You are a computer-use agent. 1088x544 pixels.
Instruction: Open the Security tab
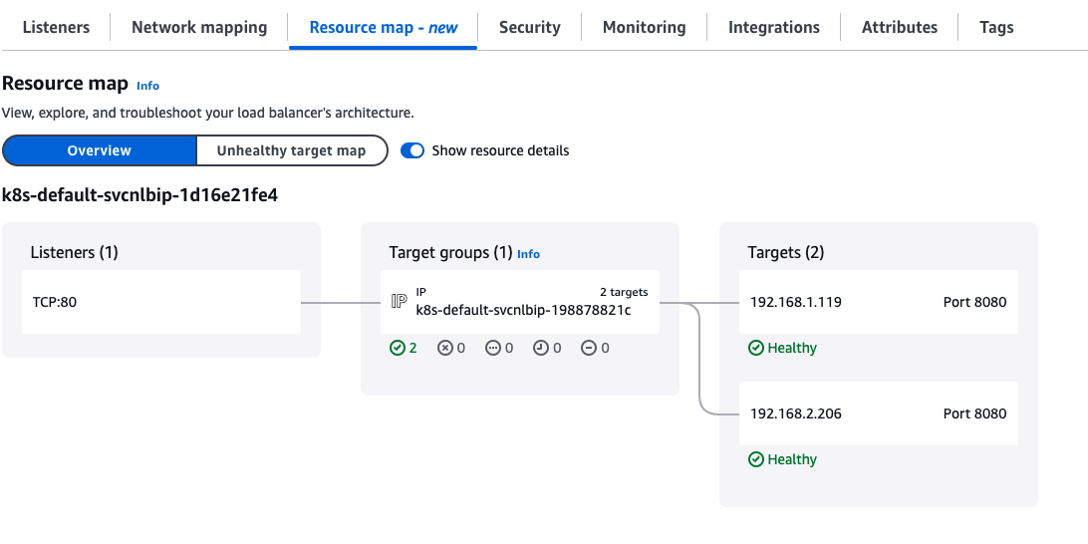click(x=529, y=27)
